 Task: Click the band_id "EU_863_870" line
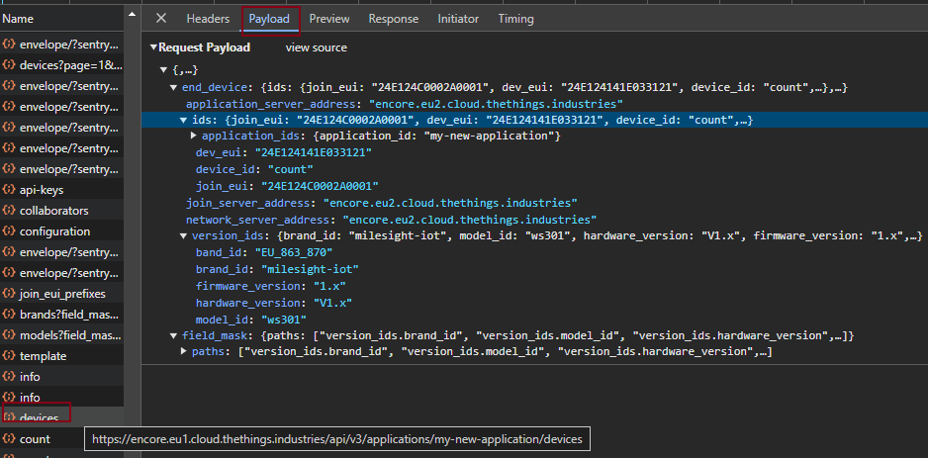click(x=264, y=252)
